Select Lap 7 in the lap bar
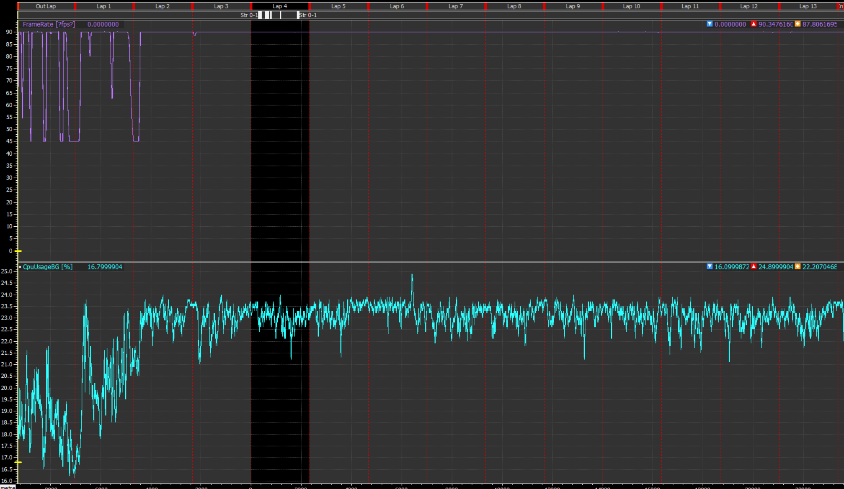The image size is (844, 489). pos(456,6)
